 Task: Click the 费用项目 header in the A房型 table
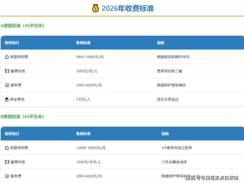[12, 43]
